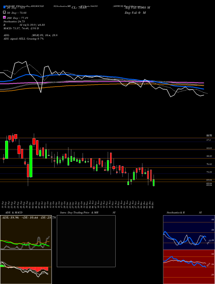Click the 'ADX: 38.96' readout in the ADX panel
This screenshot has width=215, height=284.
[x=10, y=218]
